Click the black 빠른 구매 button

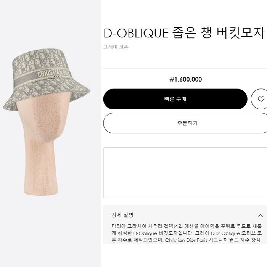(175, 99)
